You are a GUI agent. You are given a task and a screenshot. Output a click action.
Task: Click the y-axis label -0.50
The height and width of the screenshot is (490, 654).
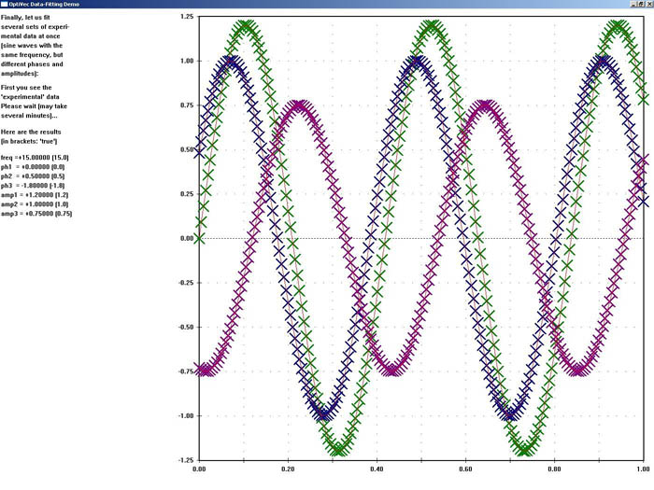coord(186,327)
